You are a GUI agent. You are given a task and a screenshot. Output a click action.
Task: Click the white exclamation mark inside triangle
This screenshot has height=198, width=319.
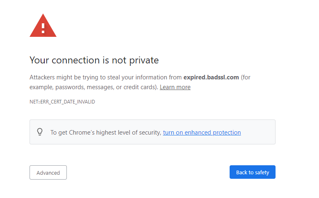coord(43,28)
